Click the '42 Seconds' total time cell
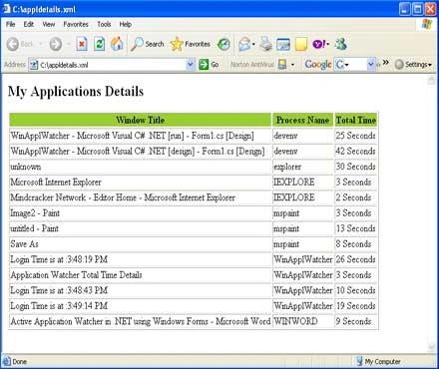439x369 pixels. [x=356, y=152]
